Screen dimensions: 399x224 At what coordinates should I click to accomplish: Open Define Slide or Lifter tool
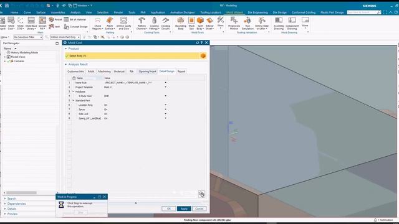[262, 23]
